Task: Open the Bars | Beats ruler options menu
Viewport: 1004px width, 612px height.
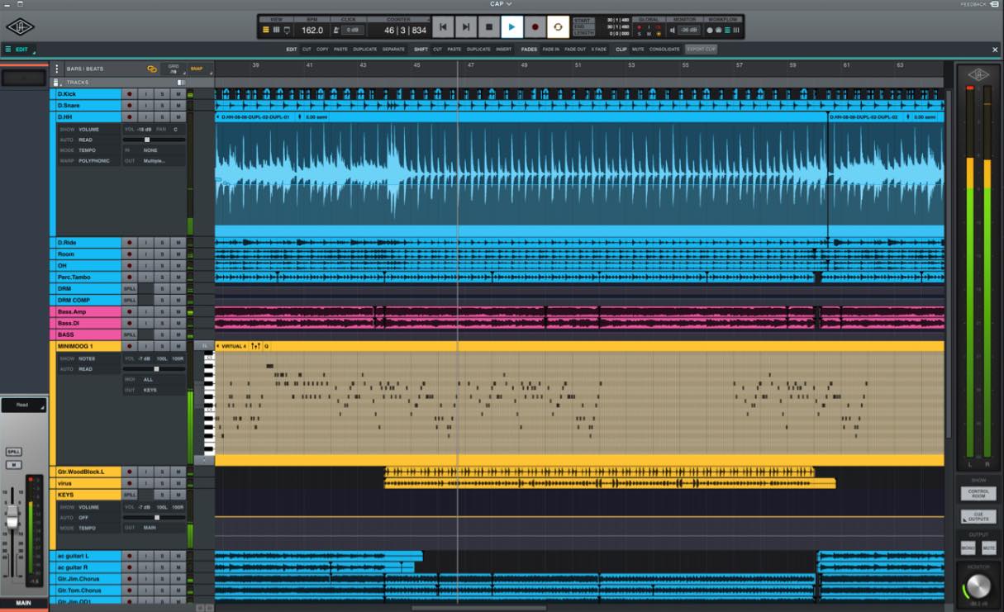Action: [57, 69]
